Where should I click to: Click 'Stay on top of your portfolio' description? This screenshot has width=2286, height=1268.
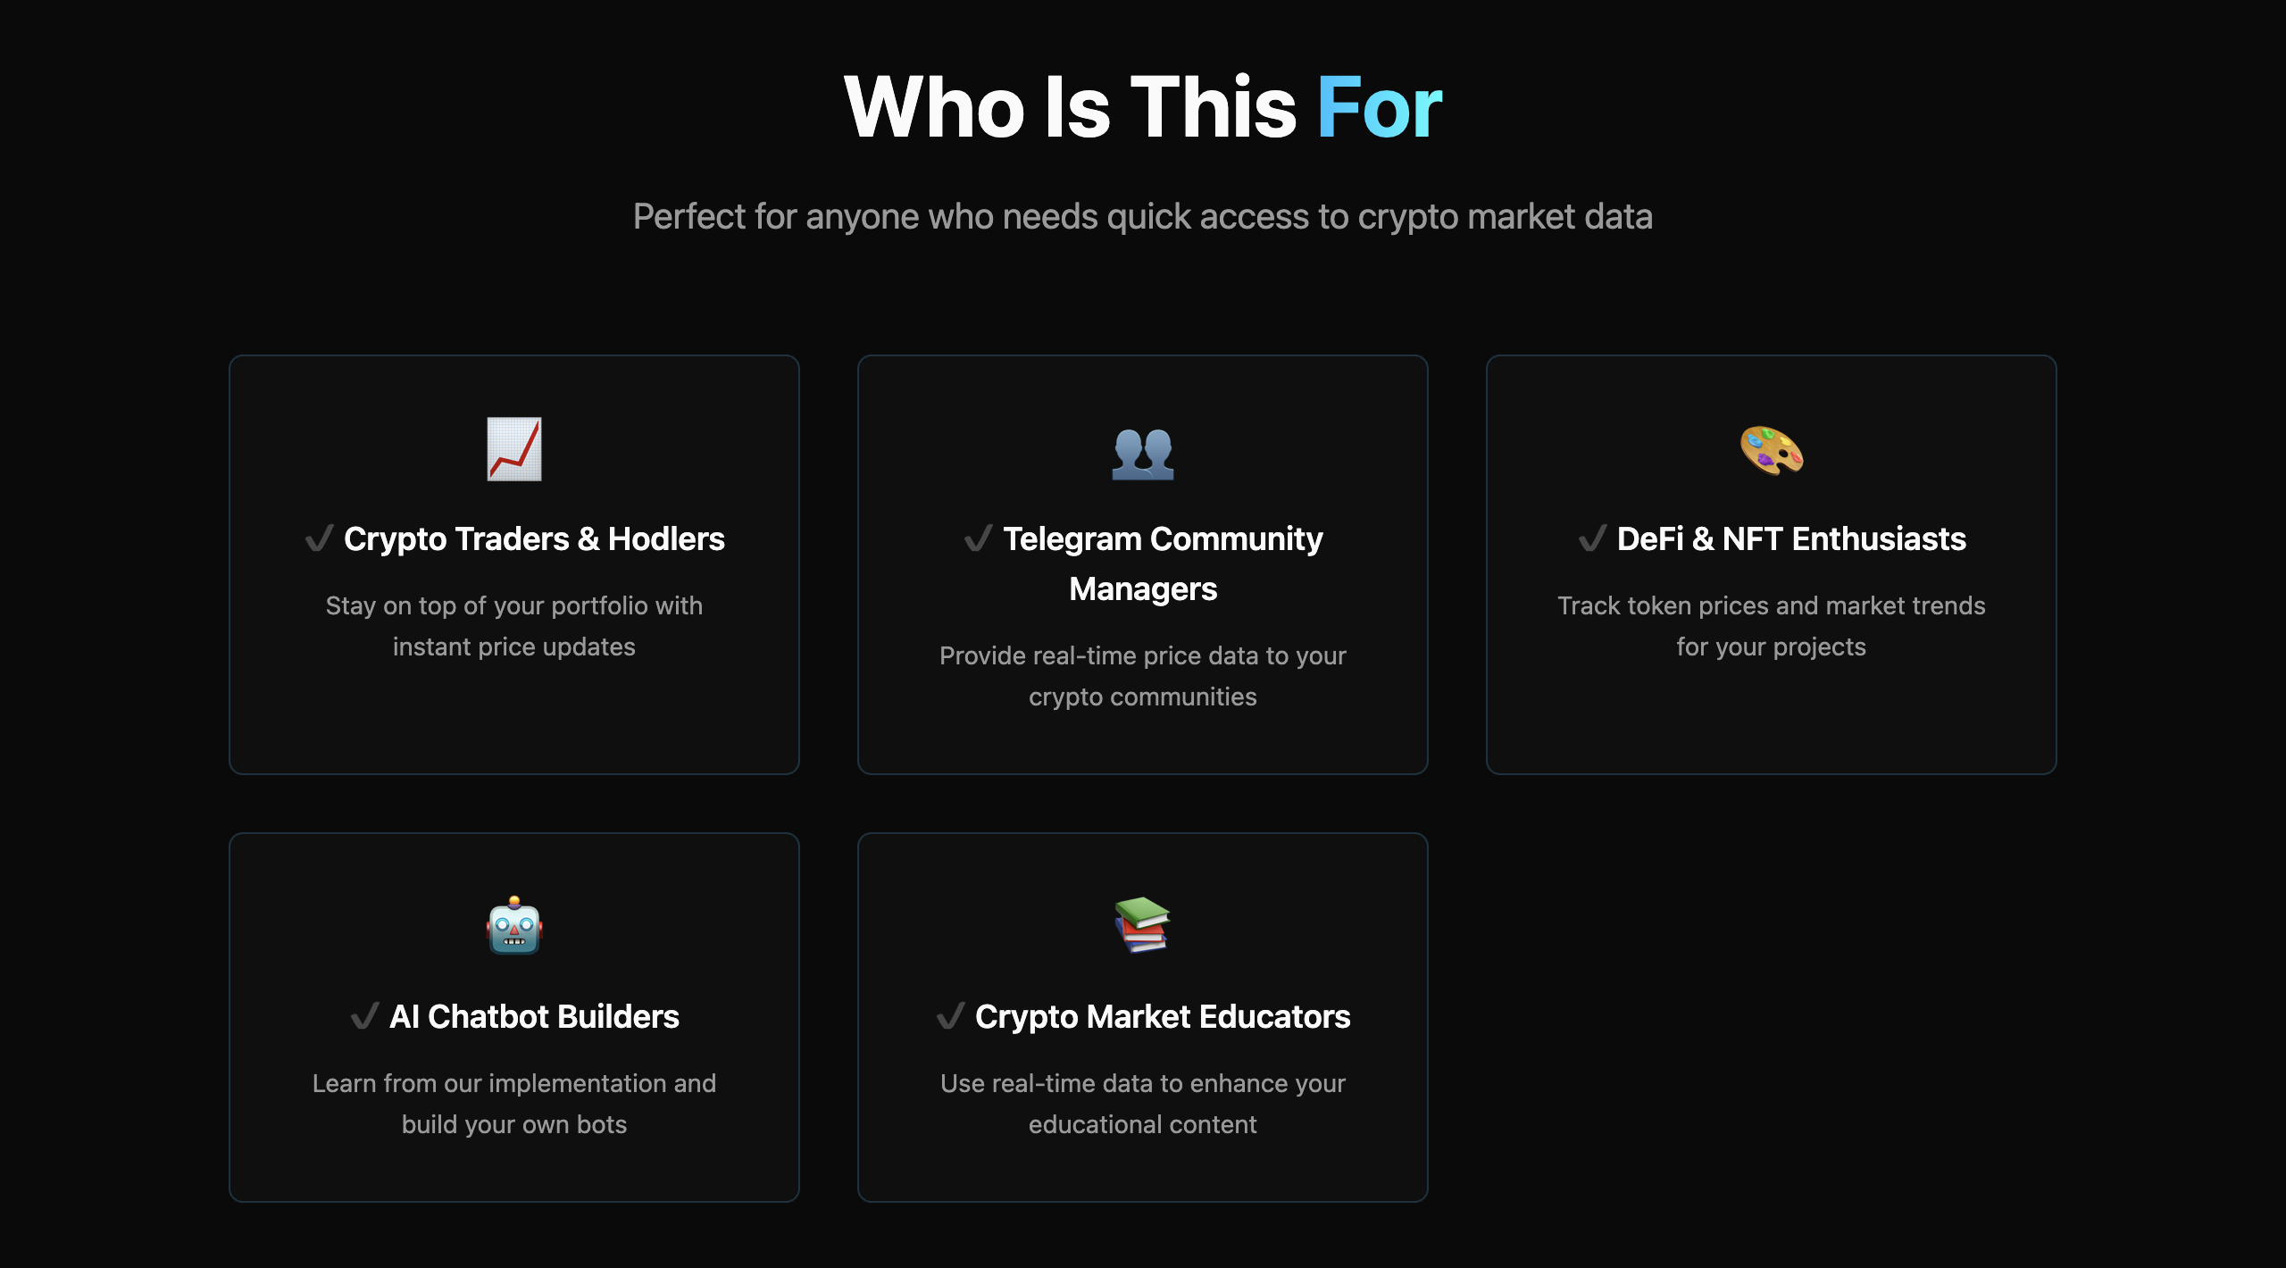point(514,626)
